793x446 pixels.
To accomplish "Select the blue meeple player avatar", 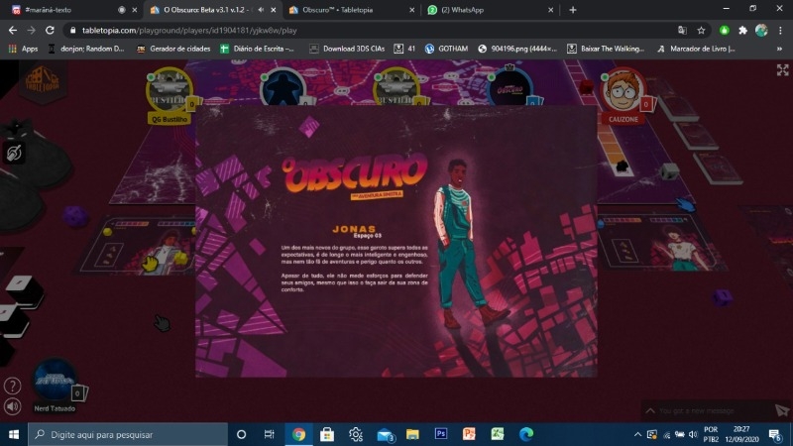I will (x=283, y=88).
